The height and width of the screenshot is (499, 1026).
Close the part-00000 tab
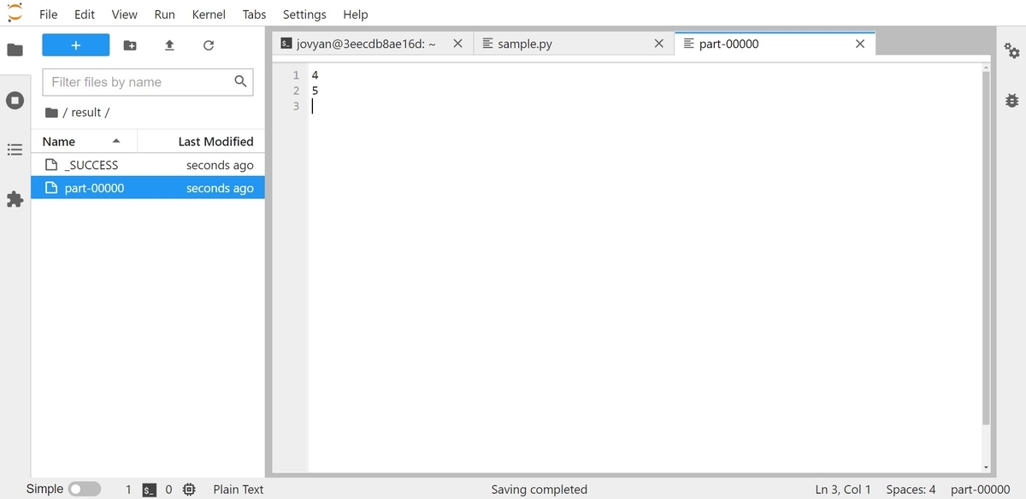(x=860, y=44)
